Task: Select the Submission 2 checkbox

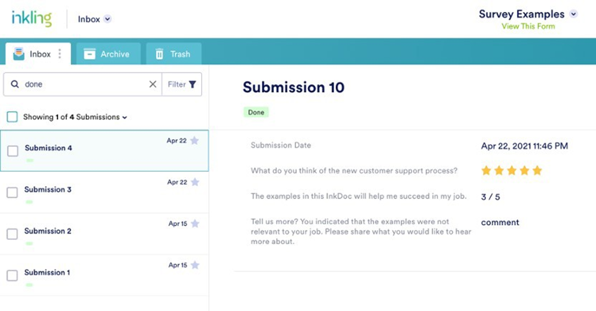Action: click(12, 234)
